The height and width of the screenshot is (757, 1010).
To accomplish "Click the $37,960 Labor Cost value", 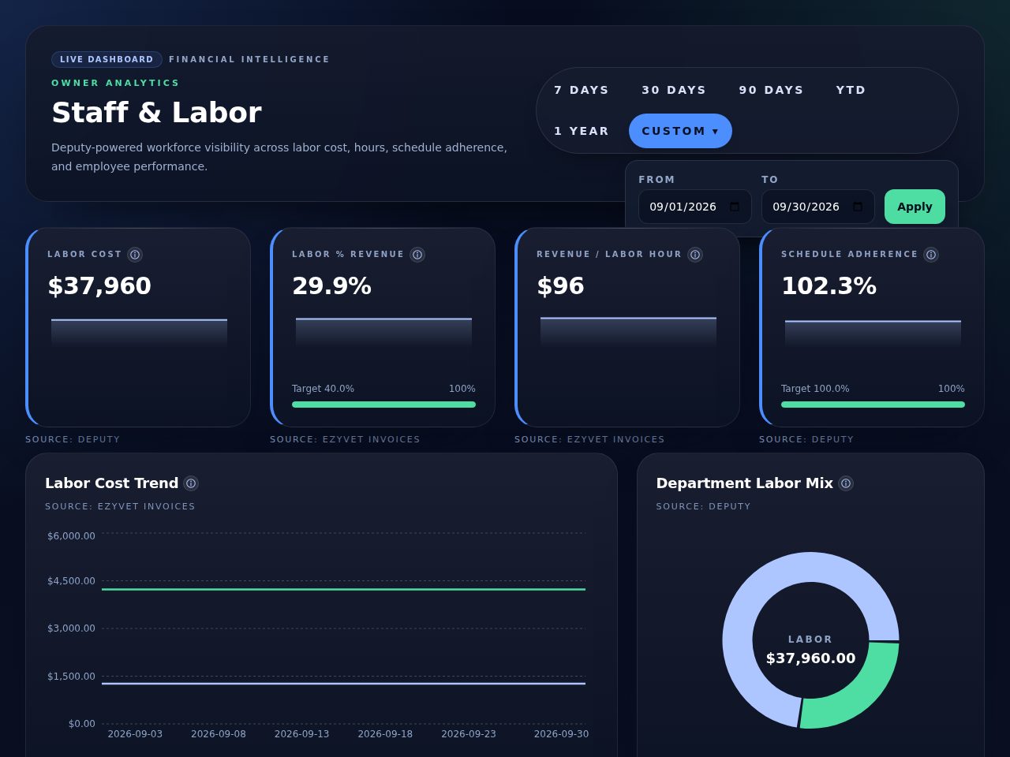I will [x=99, y=285].
